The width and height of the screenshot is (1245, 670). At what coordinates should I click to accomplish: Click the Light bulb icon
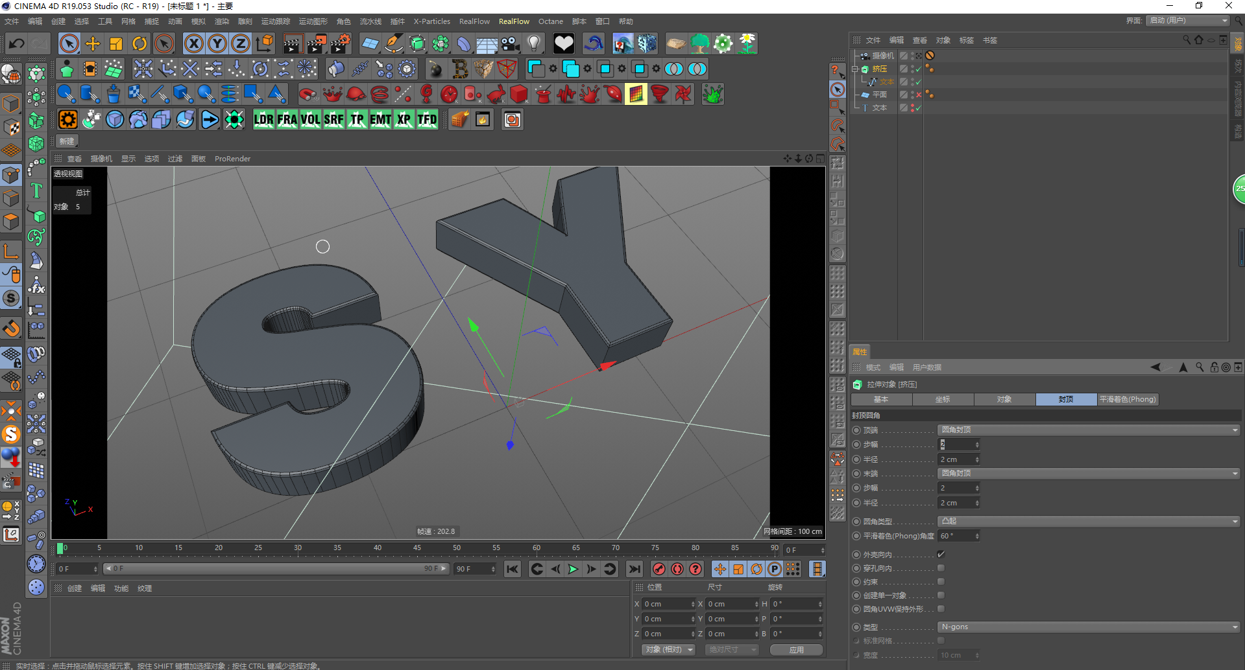(534, 43)
